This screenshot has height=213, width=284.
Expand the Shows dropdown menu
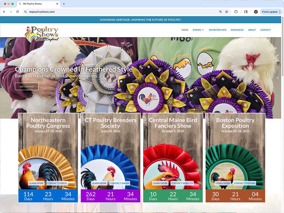coord(198,30)
